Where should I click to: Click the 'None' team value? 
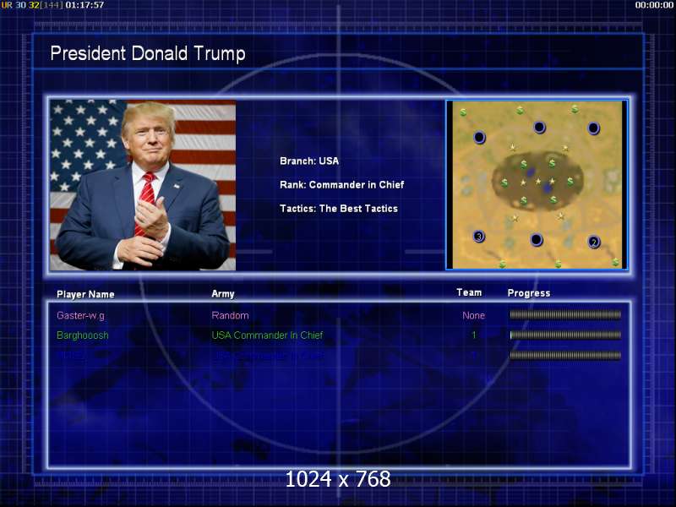474,315
